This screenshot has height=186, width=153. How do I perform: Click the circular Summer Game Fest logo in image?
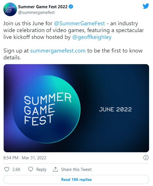pyautogui.click(x=47, y=109)
